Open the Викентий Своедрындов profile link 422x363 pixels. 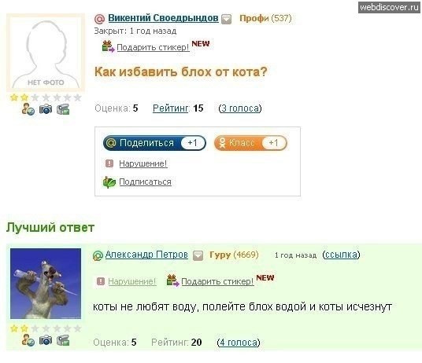click(163, 18)
